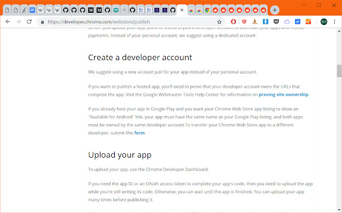Click the orange download arrow extension

[x=255, y=22]
